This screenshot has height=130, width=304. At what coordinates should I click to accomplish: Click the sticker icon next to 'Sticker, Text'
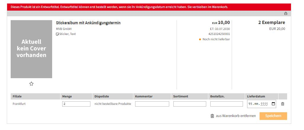pos(57,34)
